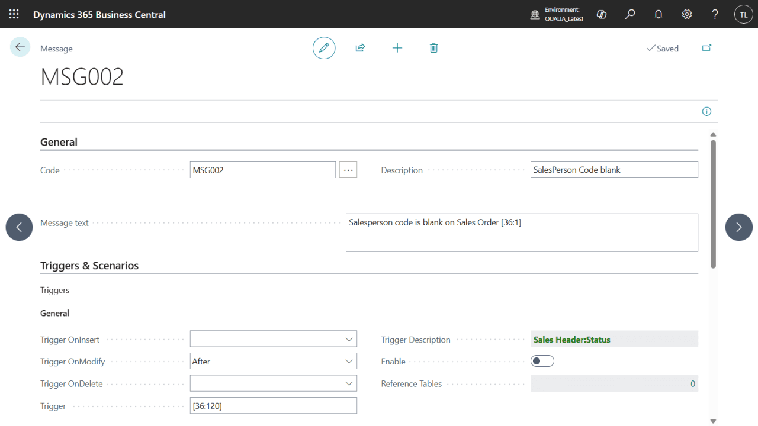Click the Code lookup ellipsis button
Viewport: 758px width, 426px height.
(348, 170)
